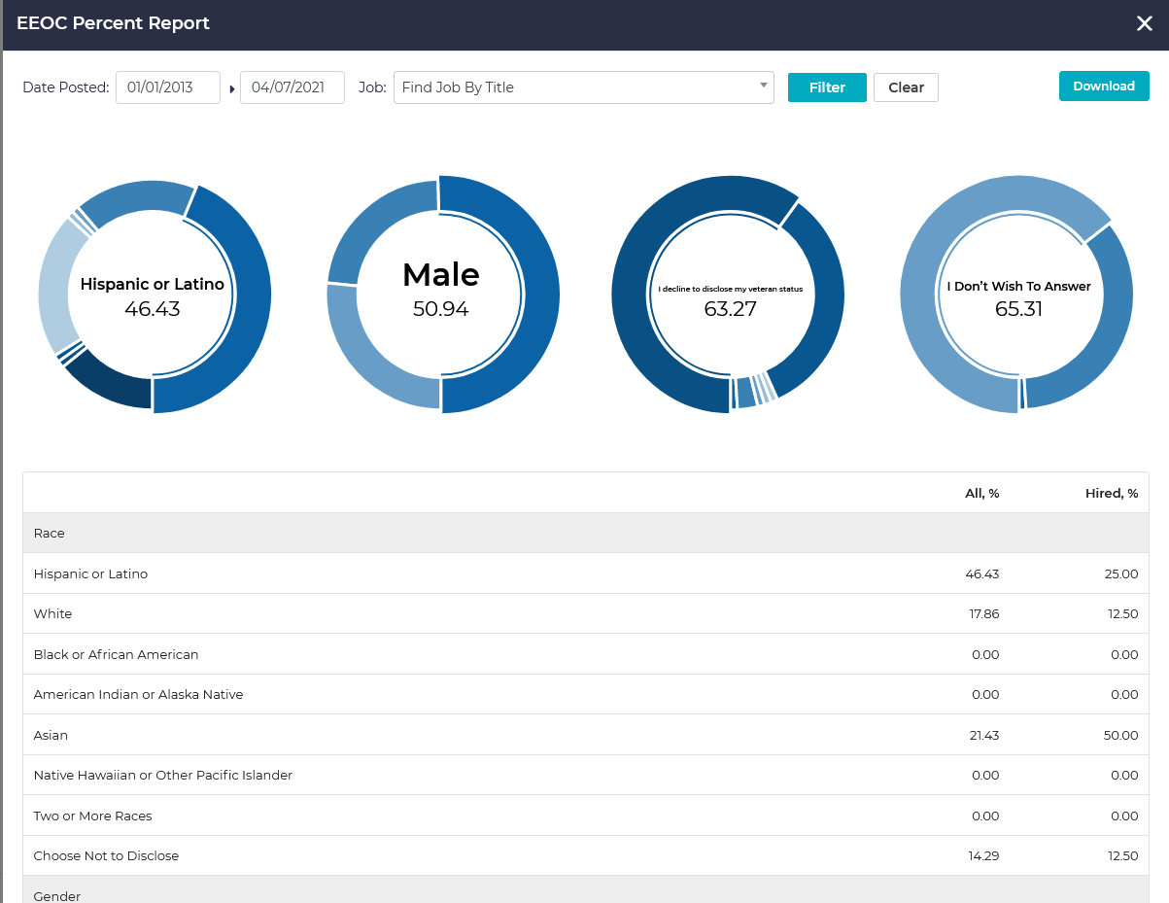Select the Asian row in table

coord(585,735)
